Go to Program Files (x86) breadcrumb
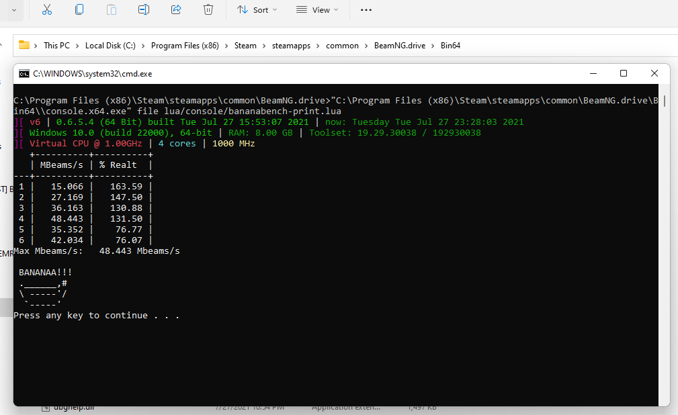The height and width of the screenshot is (415, 678). point(185,46)
